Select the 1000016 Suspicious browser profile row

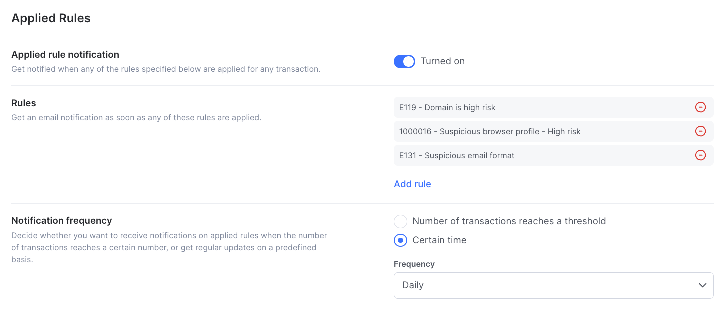pyautogui.click(x=553, y=131)
